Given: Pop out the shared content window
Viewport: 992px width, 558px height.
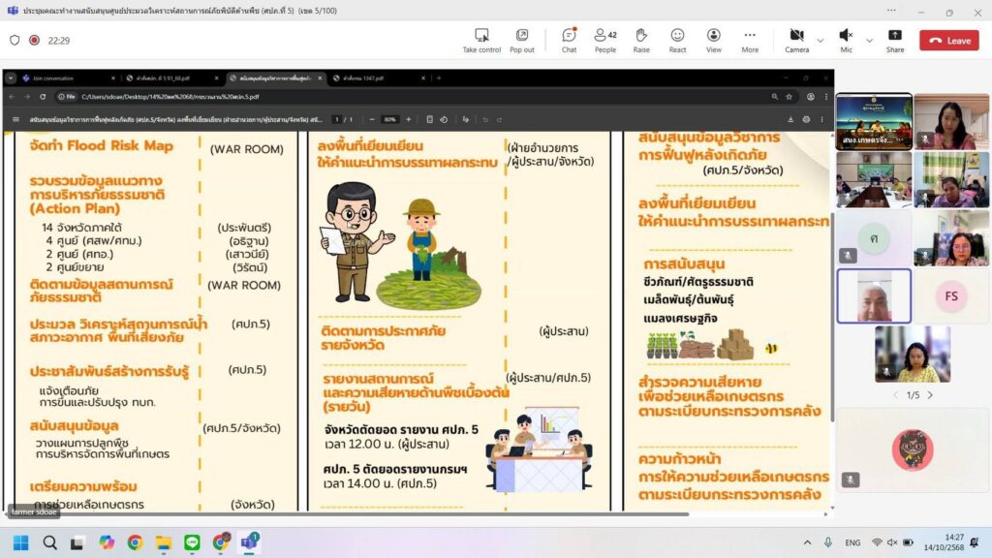Looking at the screenshot, I should point(522,40).
